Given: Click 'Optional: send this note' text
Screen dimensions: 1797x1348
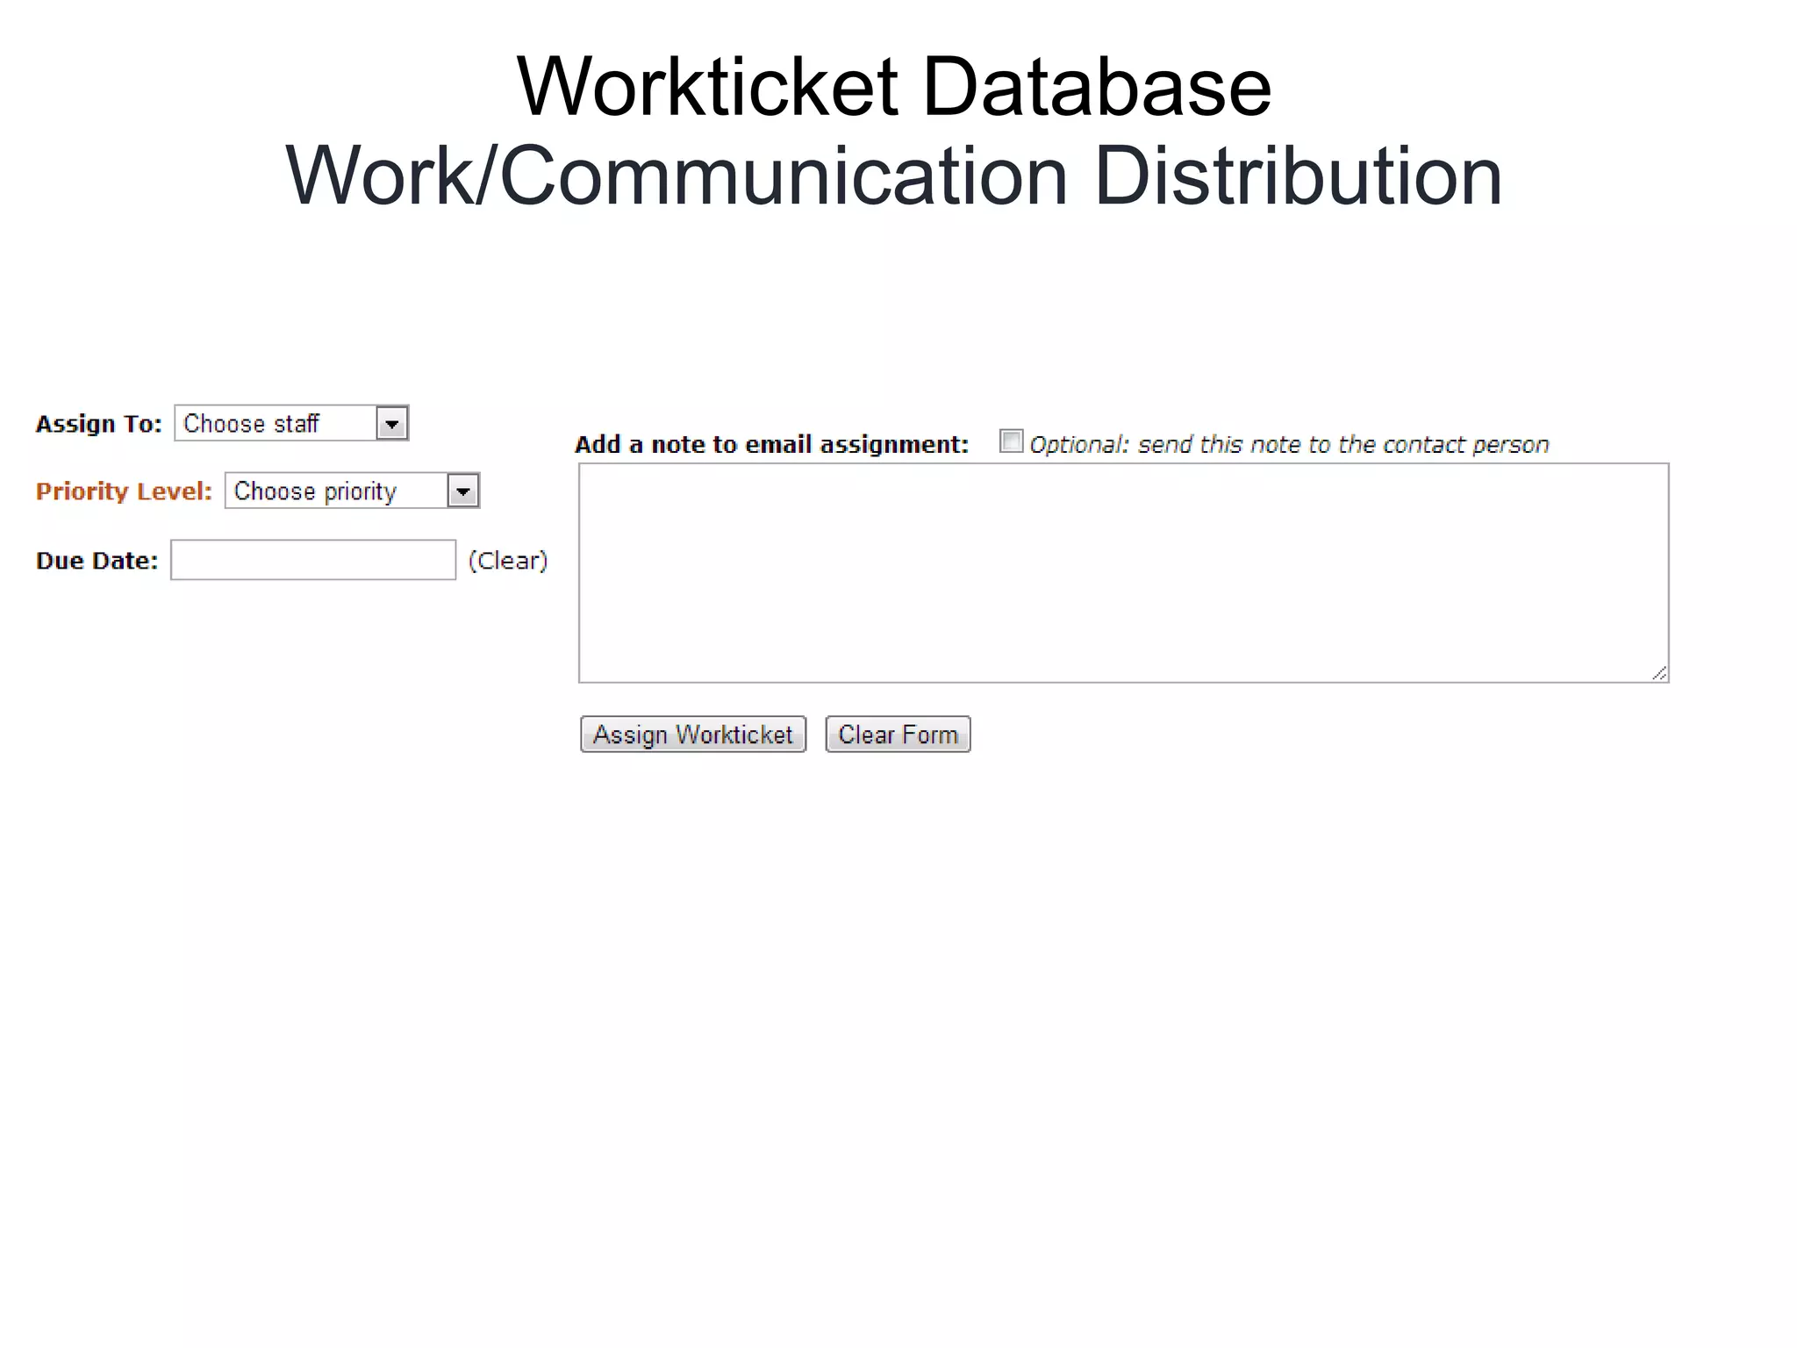Looking at the screenshot, I should click(x=1289, y=445).
